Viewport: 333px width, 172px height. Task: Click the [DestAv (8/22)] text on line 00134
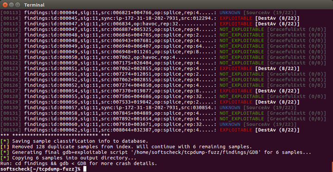click(277, 130)
